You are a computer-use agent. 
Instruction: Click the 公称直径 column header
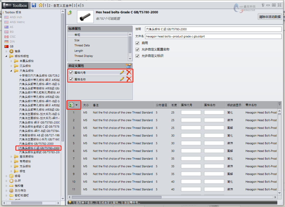tap(161, 105)
